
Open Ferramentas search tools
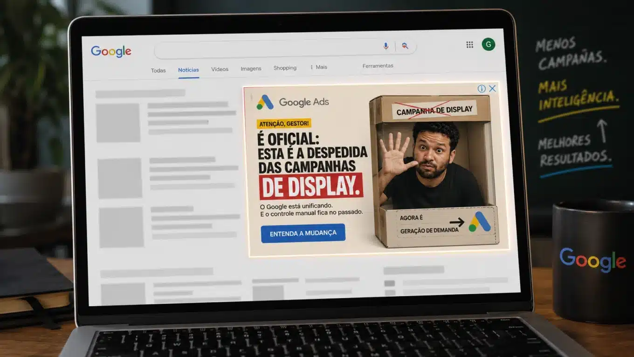pyautogui.click(x=378, y=66)
